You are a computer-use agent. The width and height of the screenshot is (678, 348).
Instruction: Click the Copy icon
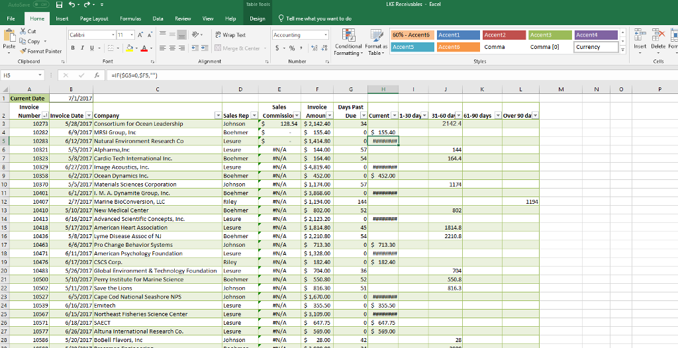pos(23,41)
